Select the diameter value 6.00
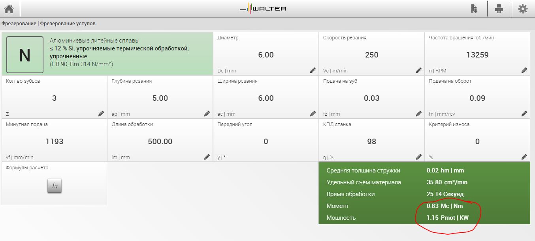The image size is (535, 241). (x=266, y=55)
